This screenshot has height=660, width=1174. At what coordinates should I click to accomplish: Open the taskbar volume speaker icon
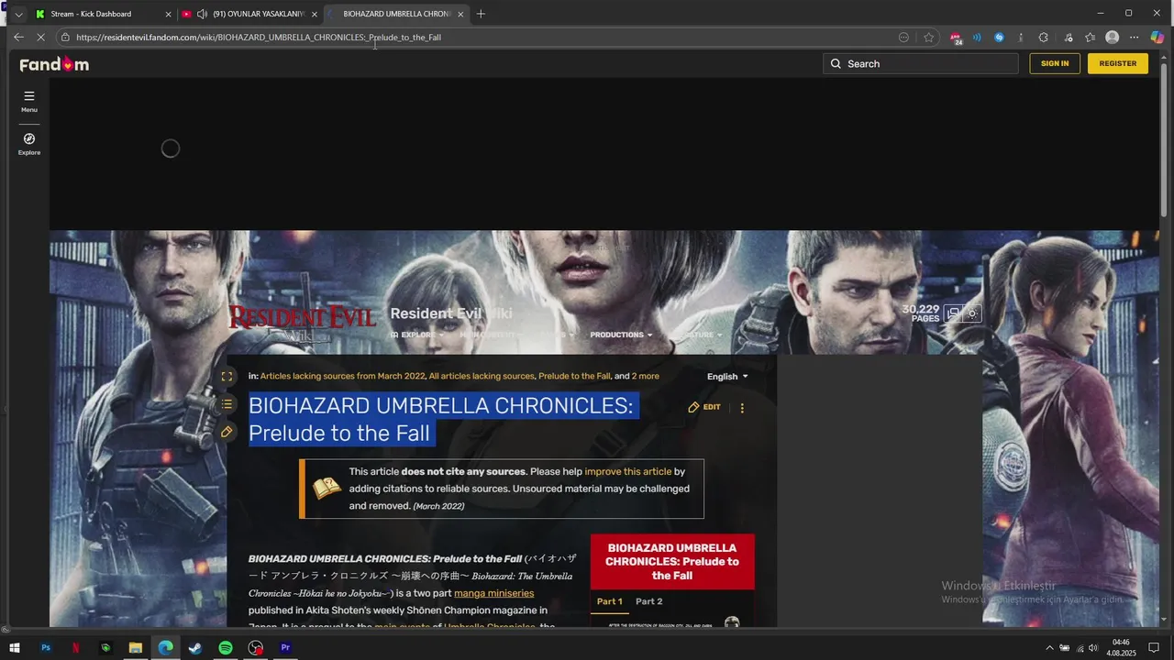1093,648
